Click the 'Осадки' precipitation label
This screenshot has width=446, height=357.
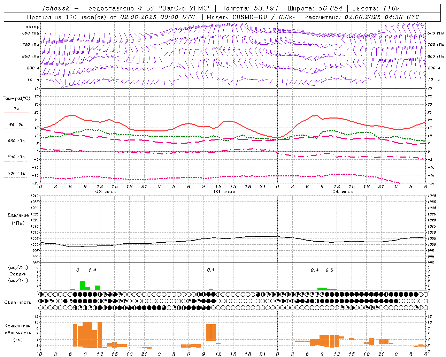pyautogui.click(x=18, y=274)
